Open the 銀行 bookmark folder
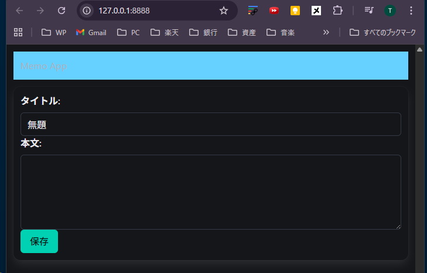The height and width of the screenshot is (273, 427). pyautogui.click(x=203, y=32)
